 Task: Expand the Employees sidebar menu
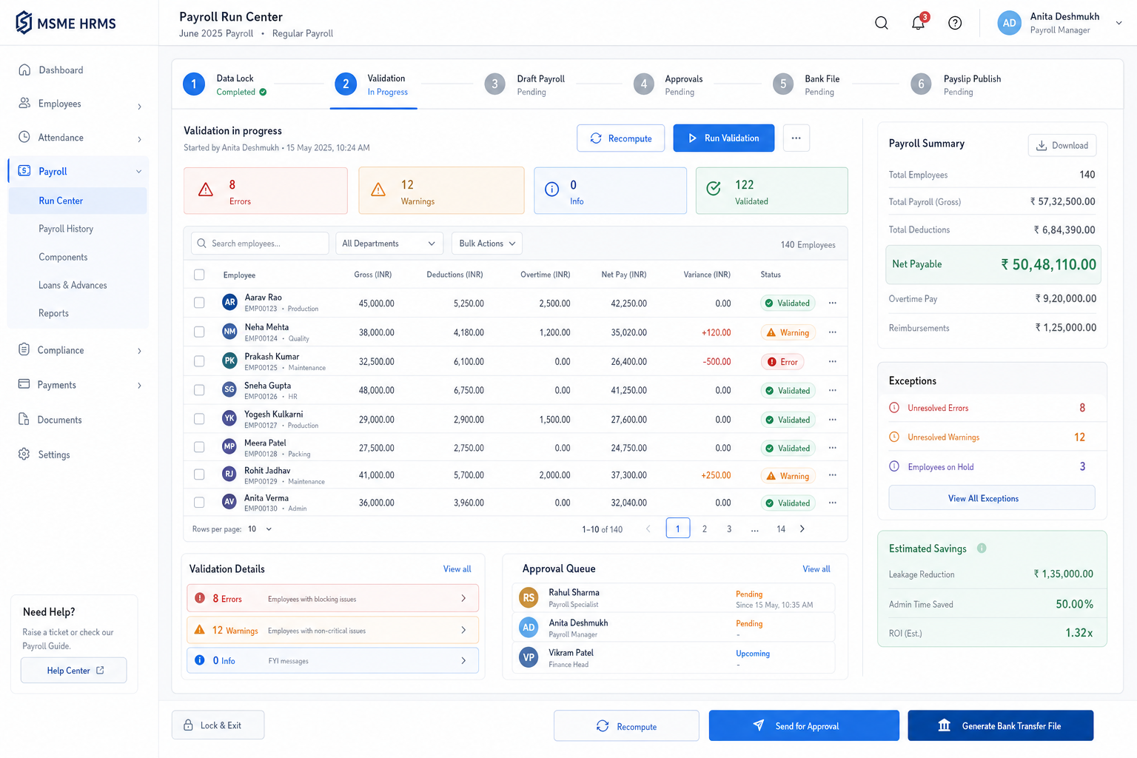[139, 107]
